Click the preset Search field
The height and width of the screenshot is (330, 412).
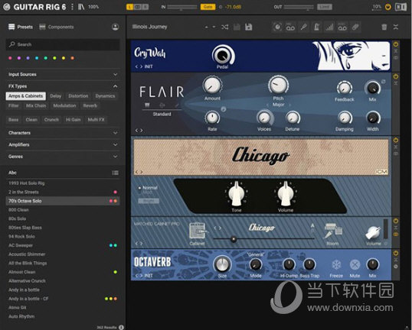pos(63,44)
